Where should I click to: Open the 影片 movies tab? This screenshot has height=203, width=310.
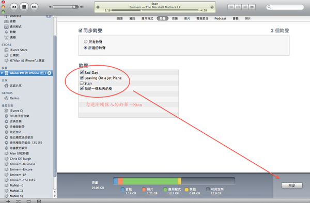pos(187,19)
